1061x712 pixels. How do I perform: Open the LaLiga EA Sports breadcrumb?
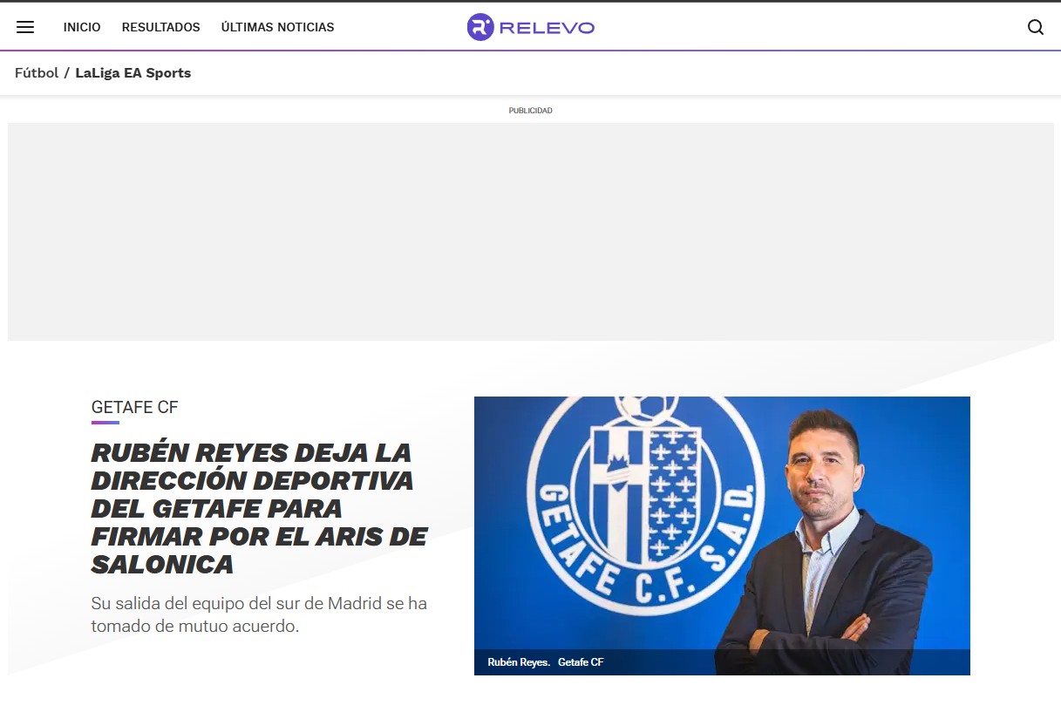pyautogui.click(x=133, y=73)
